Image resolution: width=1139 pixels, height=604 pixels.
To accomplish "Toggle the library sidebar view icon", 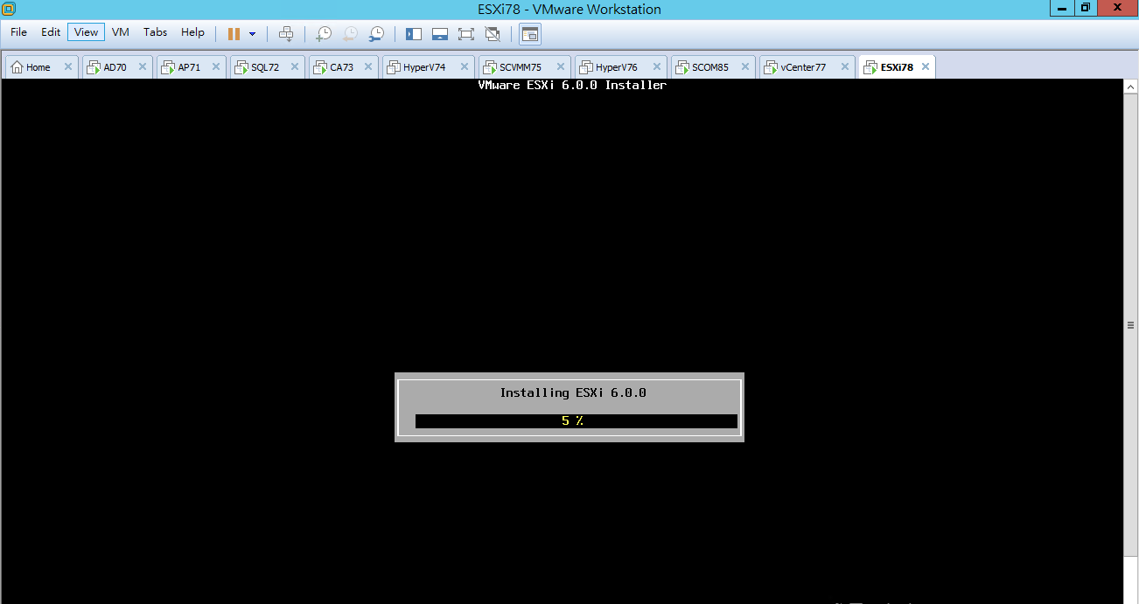I will click(414, 34).
